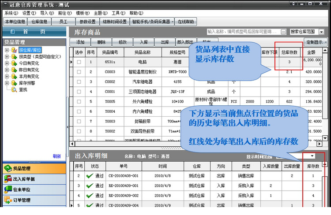Open 在线帮助 toolbar button
This screenshot has width=331, height=215.
click(186, 22)
